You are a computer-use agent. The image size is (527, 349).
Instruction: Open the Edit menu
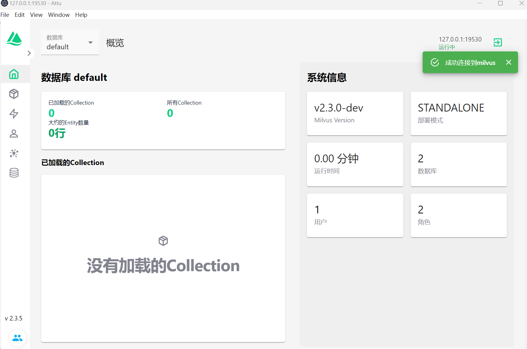(20, 15)
